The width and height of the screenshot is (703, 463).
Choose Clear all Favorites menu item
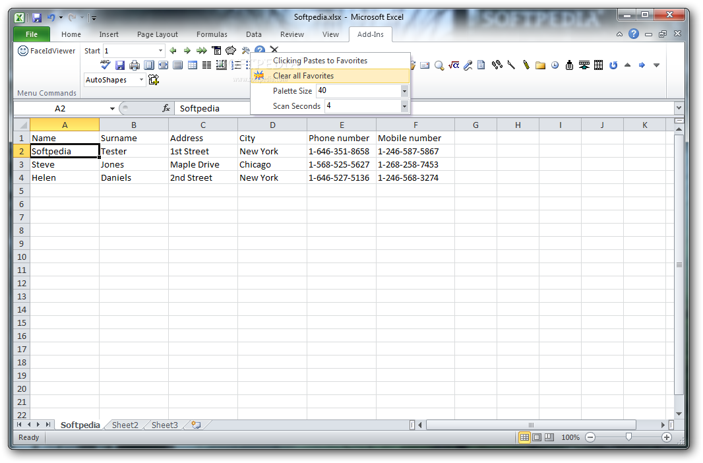click(330, 76)
